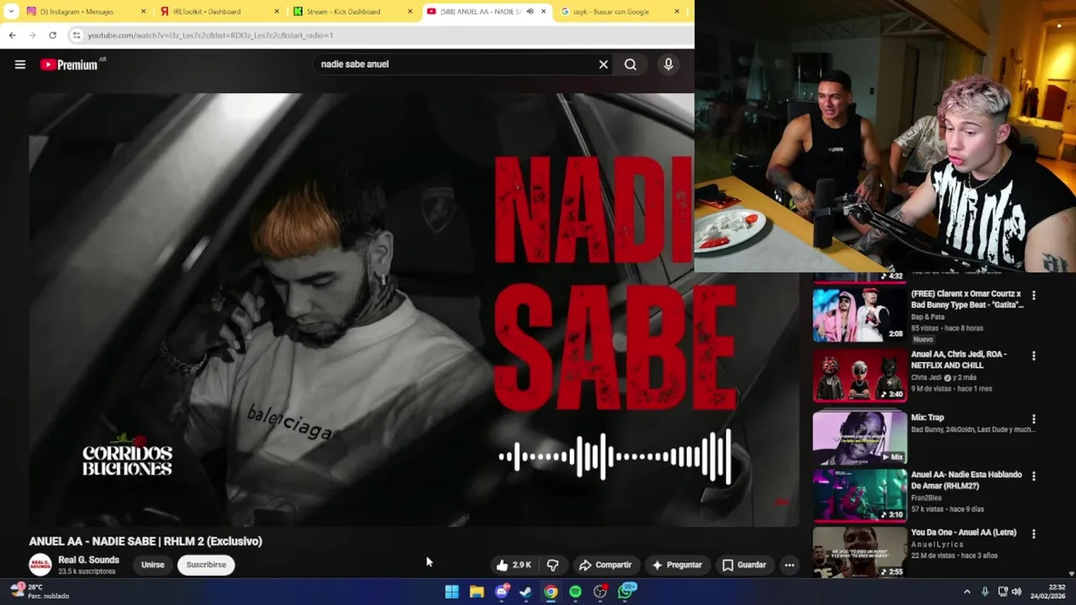The width and height of the screenshot is (1076, 605).
Task: Dislike the video with thumbs down
Action: 552,566
